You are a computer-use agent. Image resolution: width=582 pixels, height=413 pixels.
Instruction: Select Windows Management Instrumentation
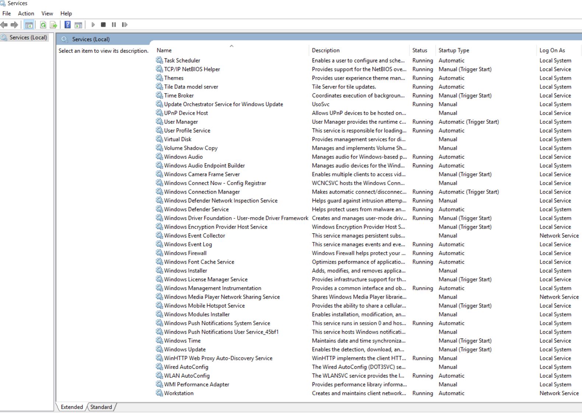(213, 288)
